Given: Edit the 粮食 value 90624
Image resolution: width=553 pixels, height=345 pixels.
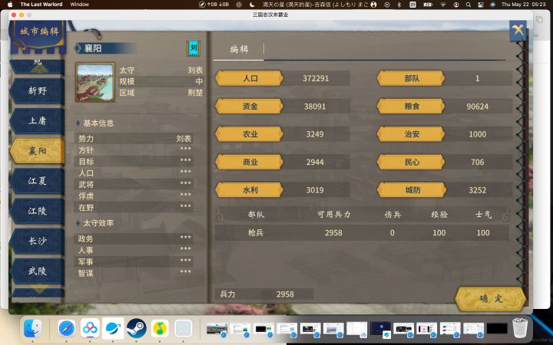Looking at the screenshot, I should (477, 107).
